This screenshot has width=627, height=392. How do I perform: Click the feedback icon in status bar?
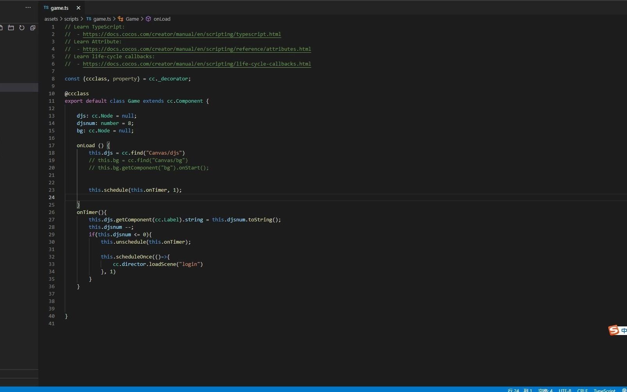click(x=624, y=390)
